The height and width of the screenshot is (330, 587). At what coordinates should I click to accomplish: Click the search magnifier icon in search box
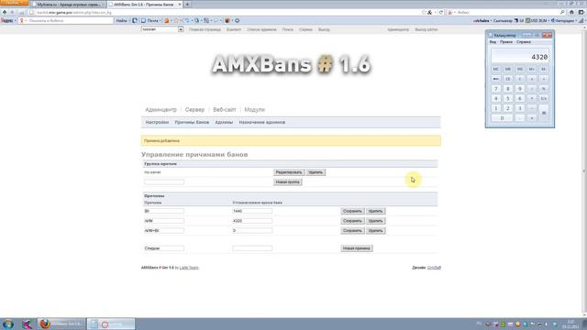coord(562,12)
